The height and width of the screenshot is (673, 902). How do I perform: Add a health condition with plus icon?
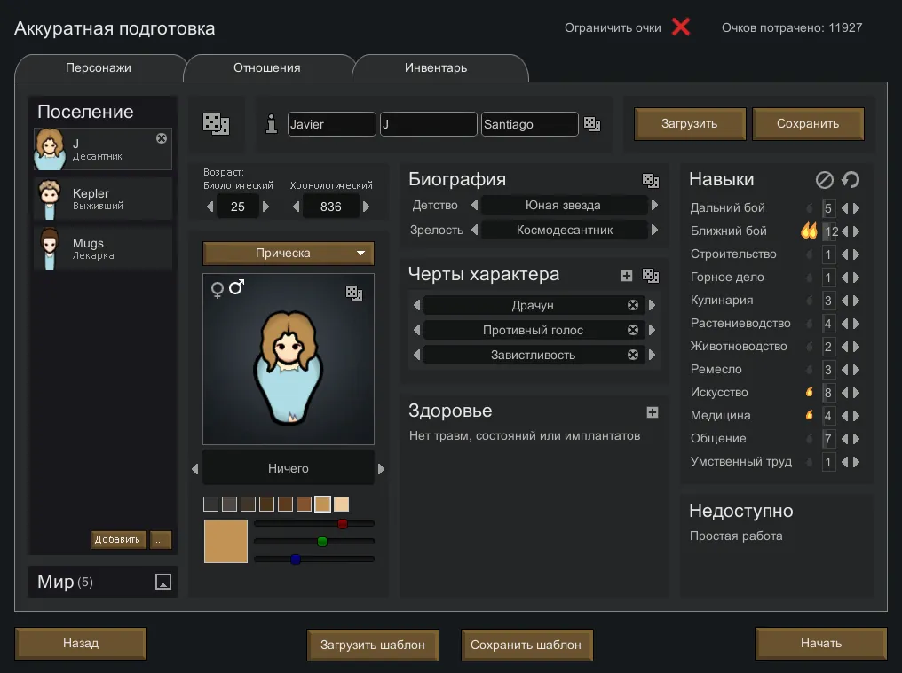click(653, 412)
